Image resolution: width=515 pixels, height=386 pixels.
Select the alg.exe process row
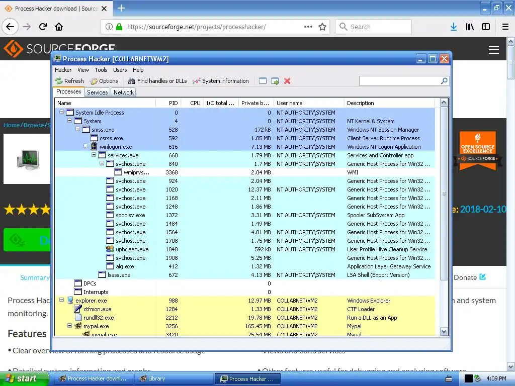[x=245, y=266]
